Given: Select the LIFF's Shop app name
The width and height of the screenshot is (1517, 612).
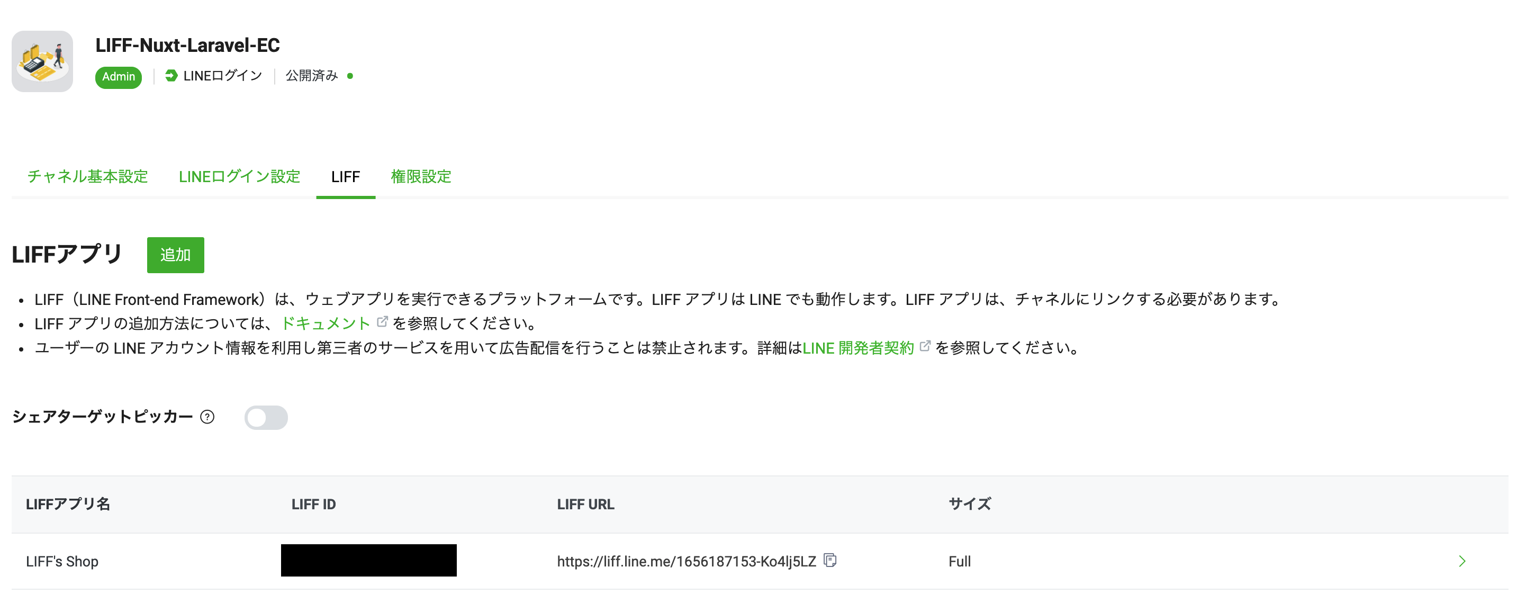Looking at the screenshot, I should (61, 561).
